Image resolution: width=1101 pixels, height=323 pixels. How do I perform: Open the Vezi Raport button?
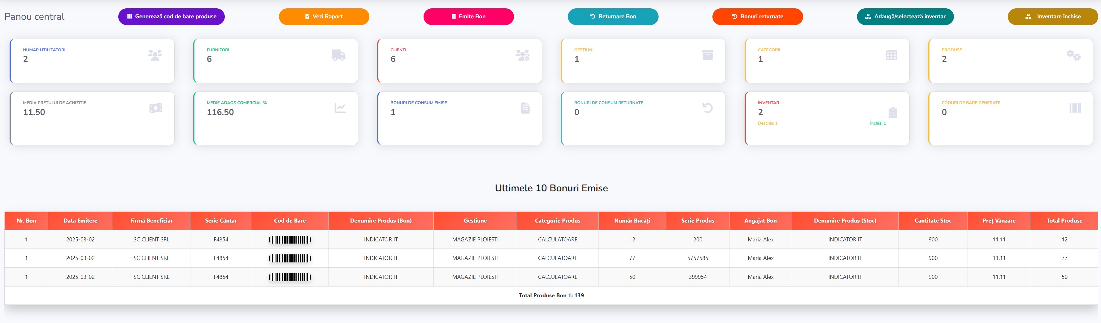324,17
